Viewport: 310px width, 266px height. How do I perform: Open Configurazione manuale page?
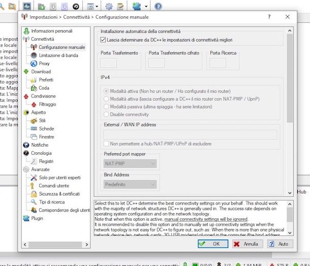coord(61,47)
